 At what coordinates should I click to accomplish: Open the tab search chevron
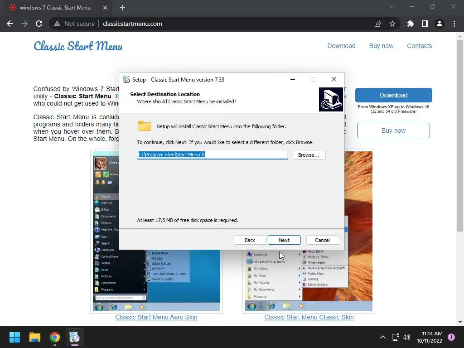(x=391, y=6)
